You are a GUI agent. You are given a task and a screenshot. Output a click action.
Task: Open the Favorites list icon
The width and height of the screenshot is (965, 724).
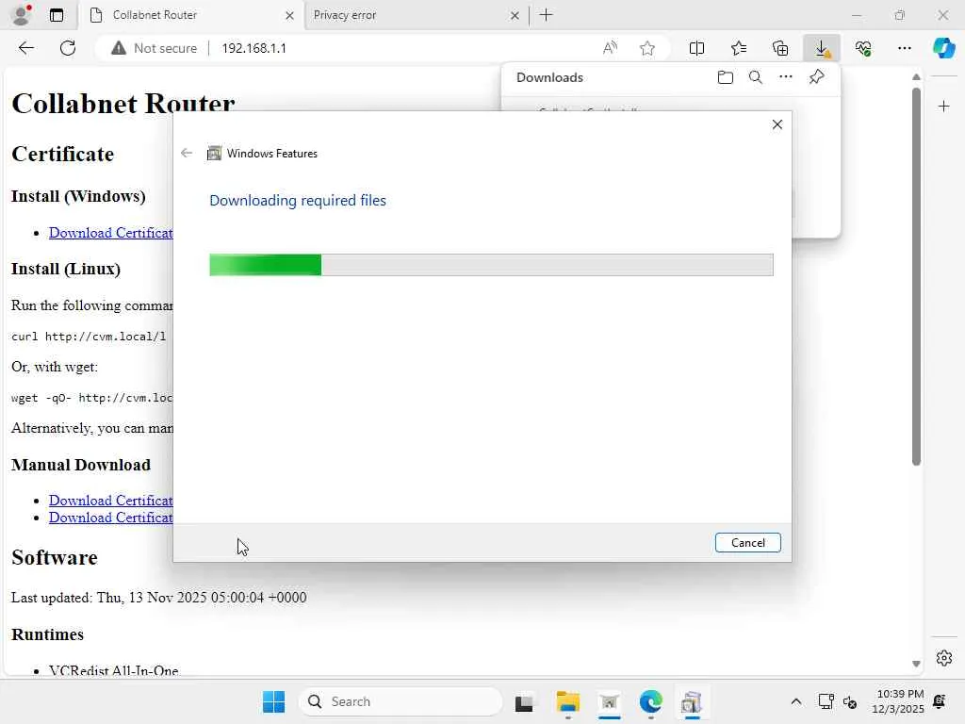coord(739,48)
